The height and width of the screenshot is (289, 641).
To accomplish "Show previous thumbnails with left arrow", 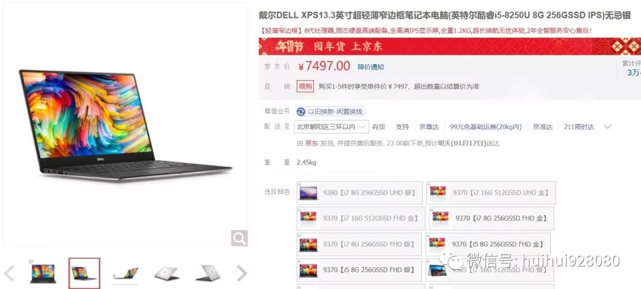I will 9,274.
